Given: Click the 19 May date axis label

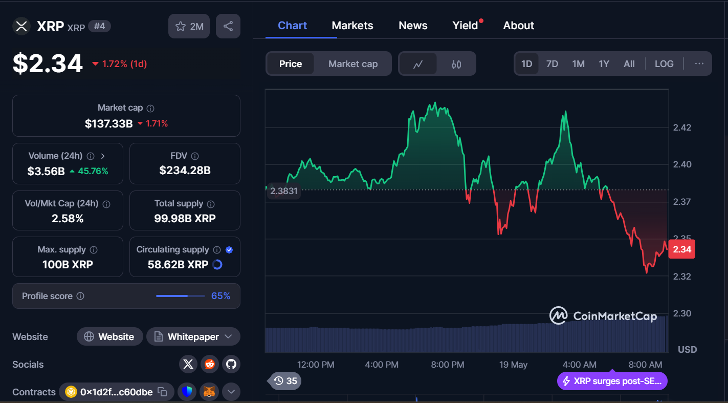Looking at the screenshot, I should pyautogui.click(x=513, y=365).
